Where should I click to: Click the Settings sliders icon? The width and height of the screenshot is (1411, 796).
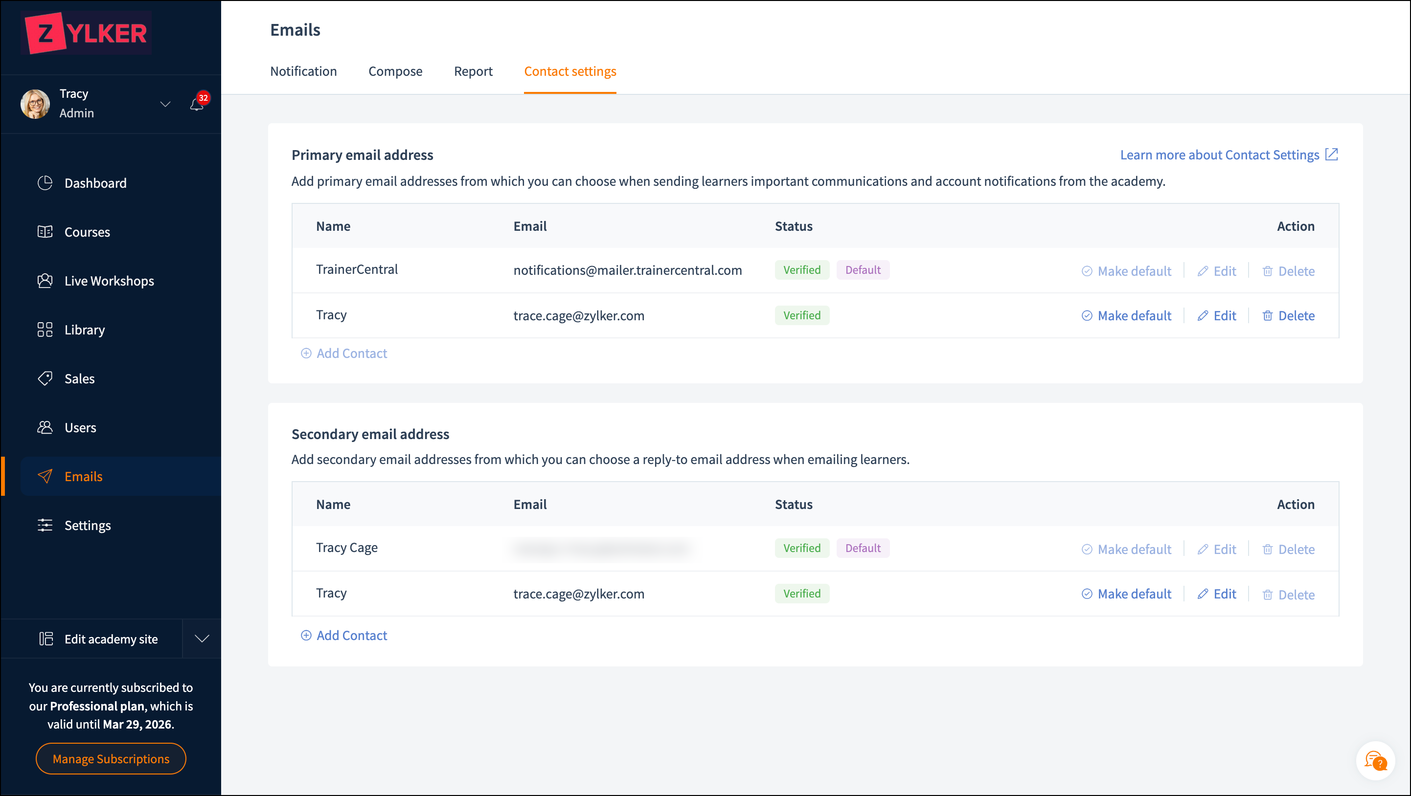tap(45, 525)
